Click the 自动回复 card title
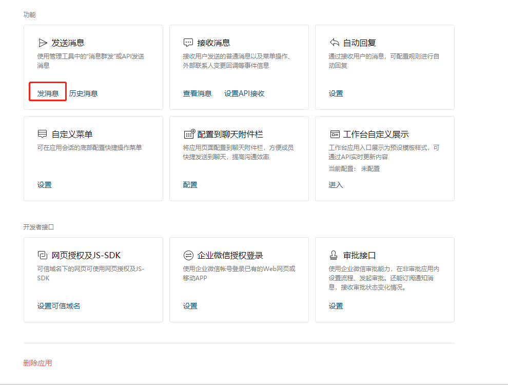The height and width of the screenshot is (385, 508). [x=360, y=43]
